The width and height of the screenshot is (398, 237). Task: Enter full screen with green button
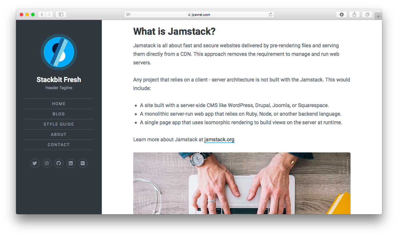[x=33, y=15]
